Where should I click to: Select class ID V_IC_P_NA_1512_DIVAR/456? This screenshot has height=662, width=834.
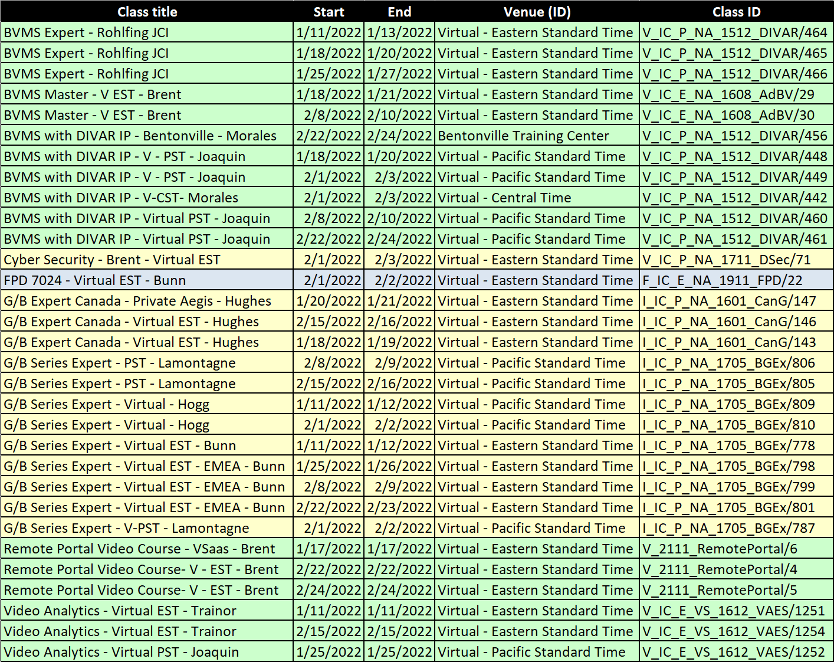pos(736,136)
